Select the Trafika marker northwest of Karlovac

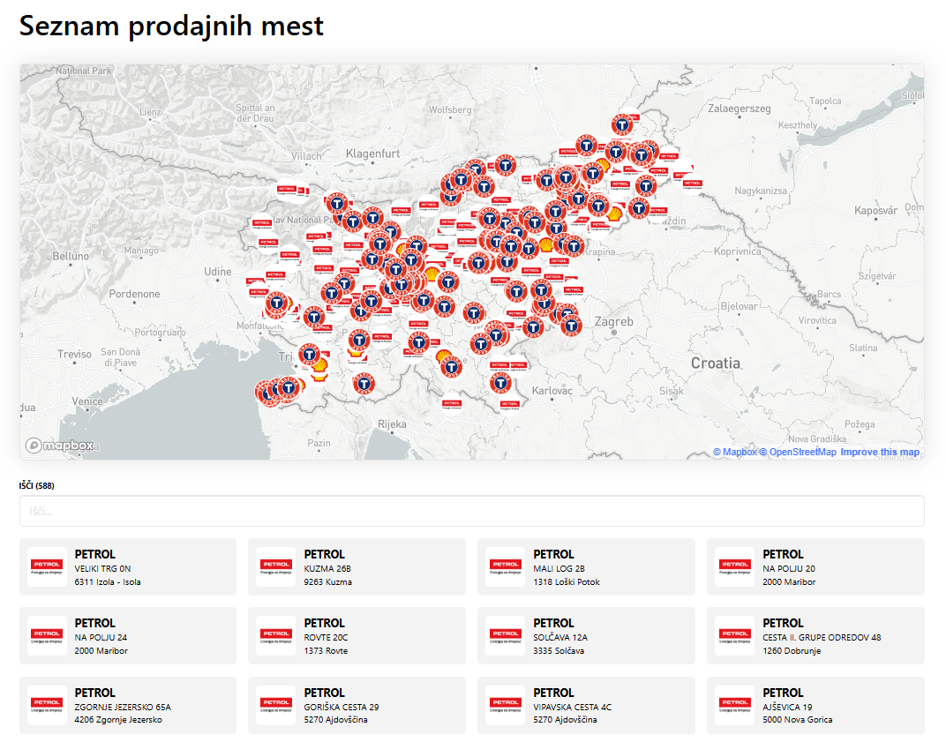500,382
